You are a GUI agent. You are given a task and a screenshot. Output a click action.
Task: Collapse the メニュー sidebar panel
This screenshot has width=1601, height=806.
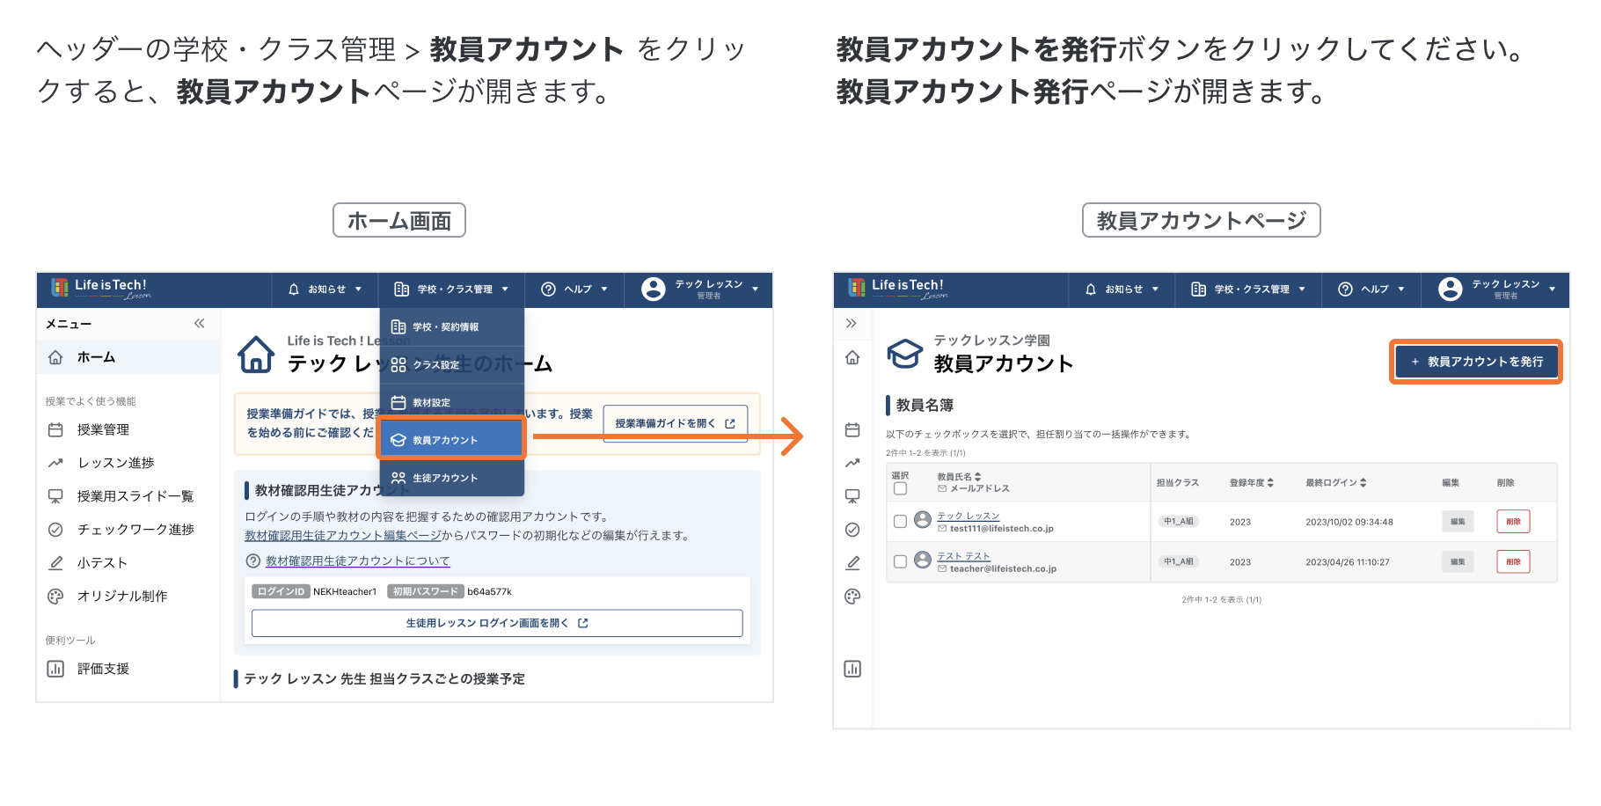[199, 324]
